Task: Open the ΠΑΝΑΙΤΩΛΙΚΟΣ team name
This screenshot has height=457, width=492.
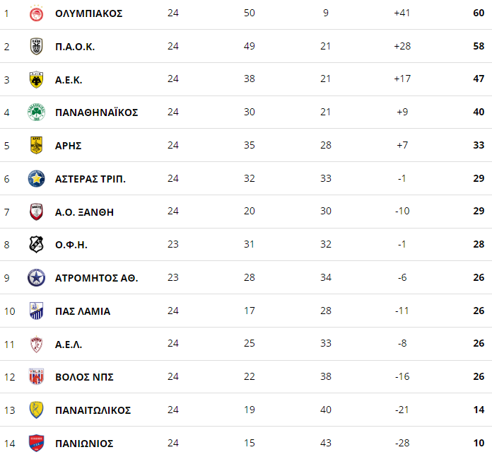Action: pyautogui.click(x=93, y=410)
